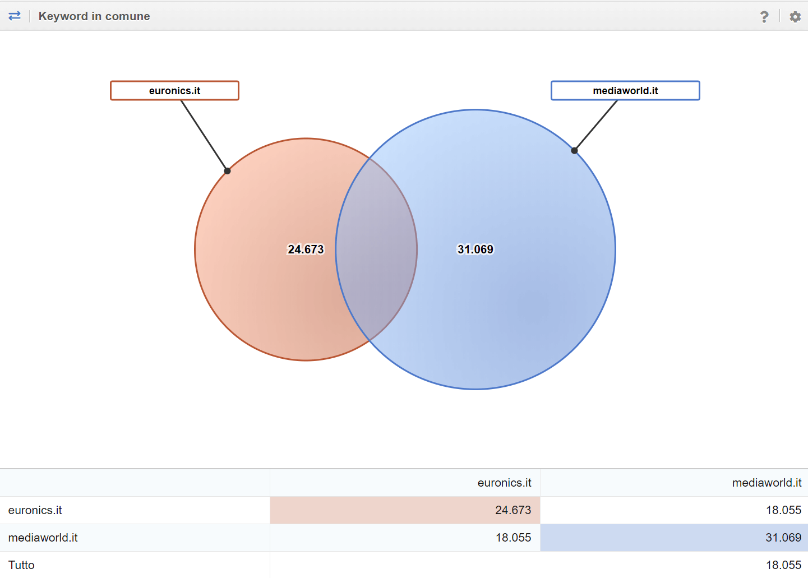This screenshot has width=808, height=578.
Task: Click the 31.069 value inside the blue circle
Action: click(x=475, y=249)
